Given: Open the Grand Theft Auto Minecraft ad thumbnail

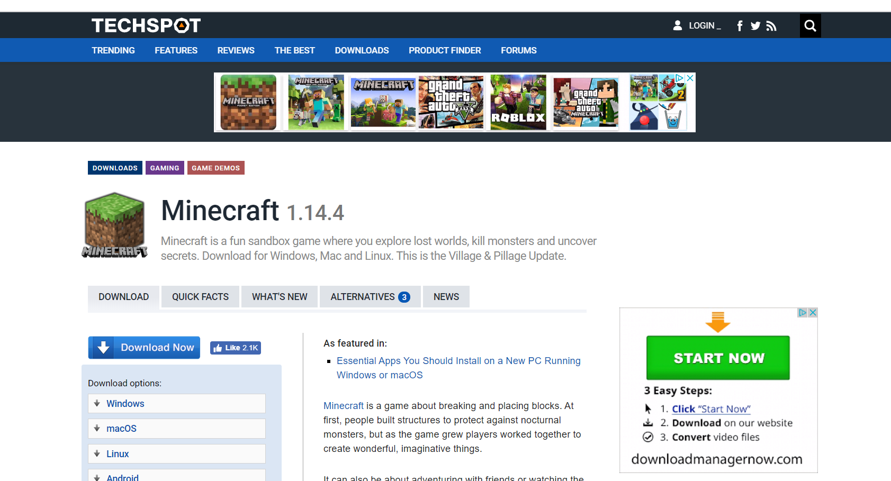Looking at the screenshot, I should [586, 102].
